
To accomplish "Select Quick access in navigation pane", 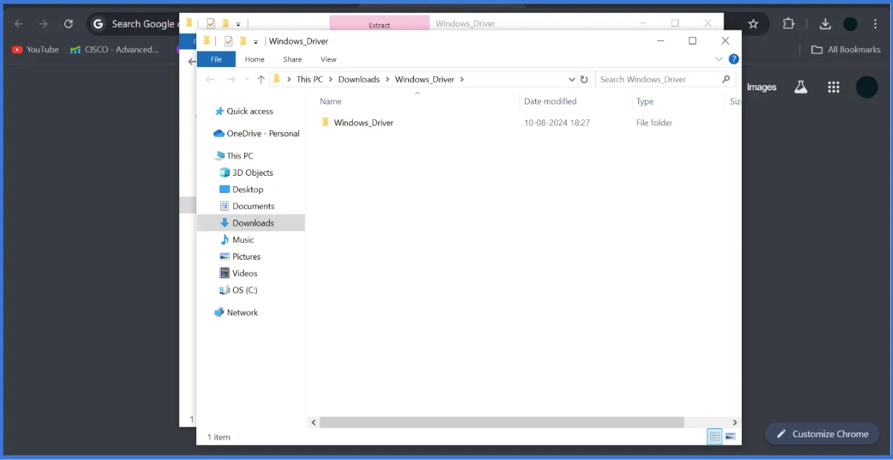I will click(x=250, y=111).
